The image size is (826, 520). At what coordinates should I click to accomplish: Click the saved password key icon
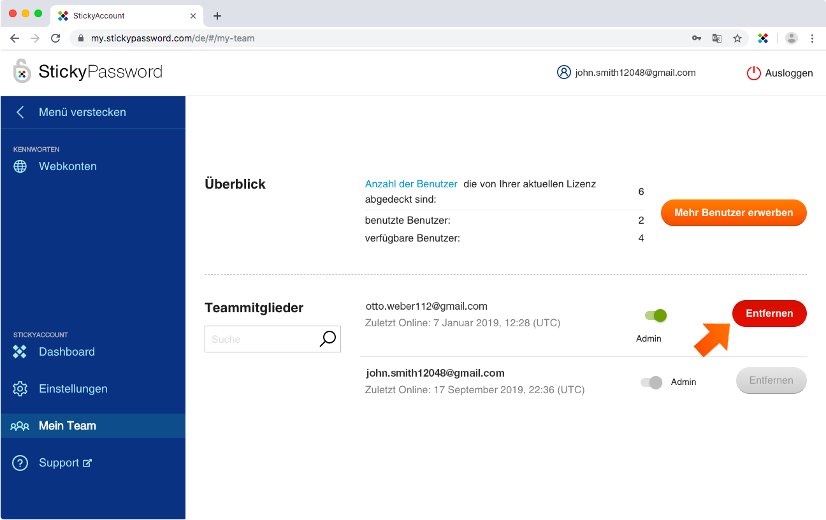click(697, 38)
